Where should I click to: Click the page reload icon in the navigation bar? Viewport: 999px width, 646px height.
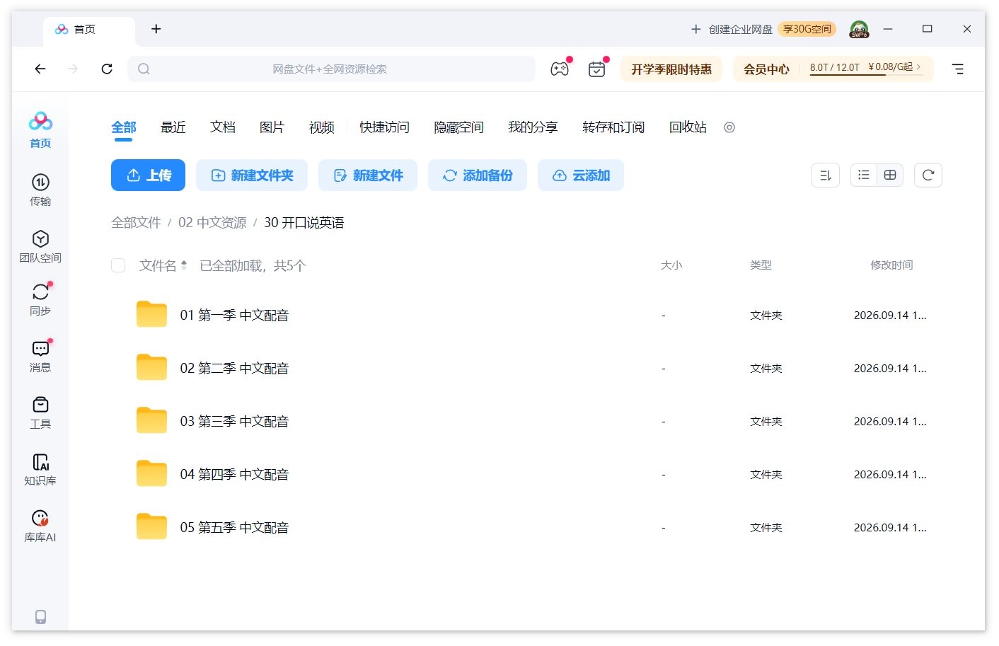click(107, 69)
